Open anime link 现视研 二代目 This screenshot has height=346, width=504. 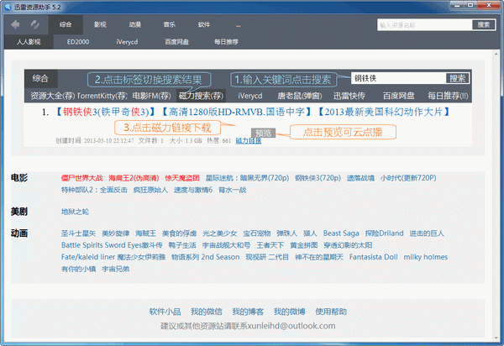[267, 257]
